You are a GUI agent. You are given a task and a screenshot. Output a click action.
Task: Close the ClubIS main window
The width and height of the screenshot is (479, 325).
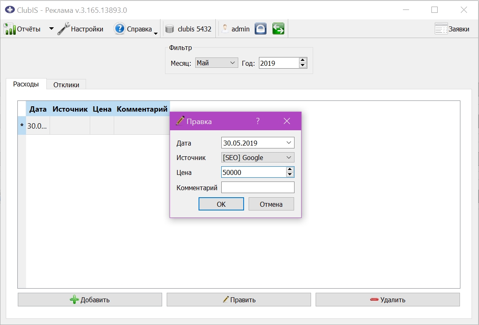pos(464,10)
